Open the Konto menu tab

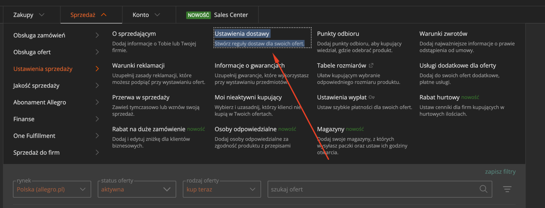pos(149,15)
